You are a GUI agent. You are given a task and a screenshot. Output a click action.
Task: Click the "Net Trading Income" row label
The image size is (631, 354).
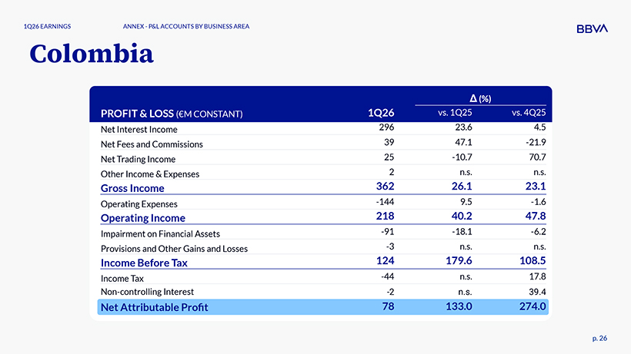138,159
